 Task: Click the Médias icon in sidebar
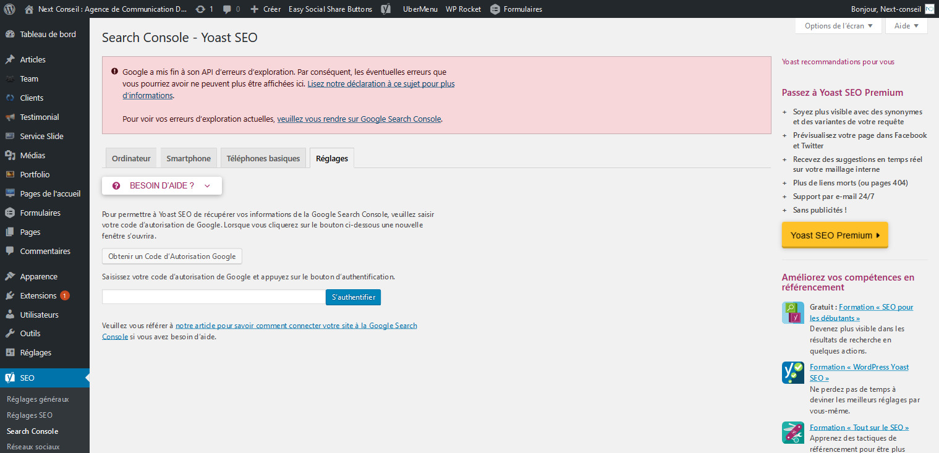(10, 155)
